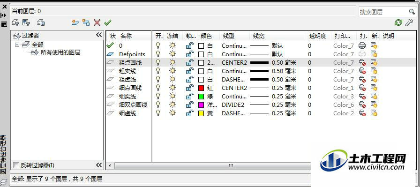The height and width of the screenshot is (187, 420).
Task: Select the 细点画线 layer name
Action: point(130,88)
